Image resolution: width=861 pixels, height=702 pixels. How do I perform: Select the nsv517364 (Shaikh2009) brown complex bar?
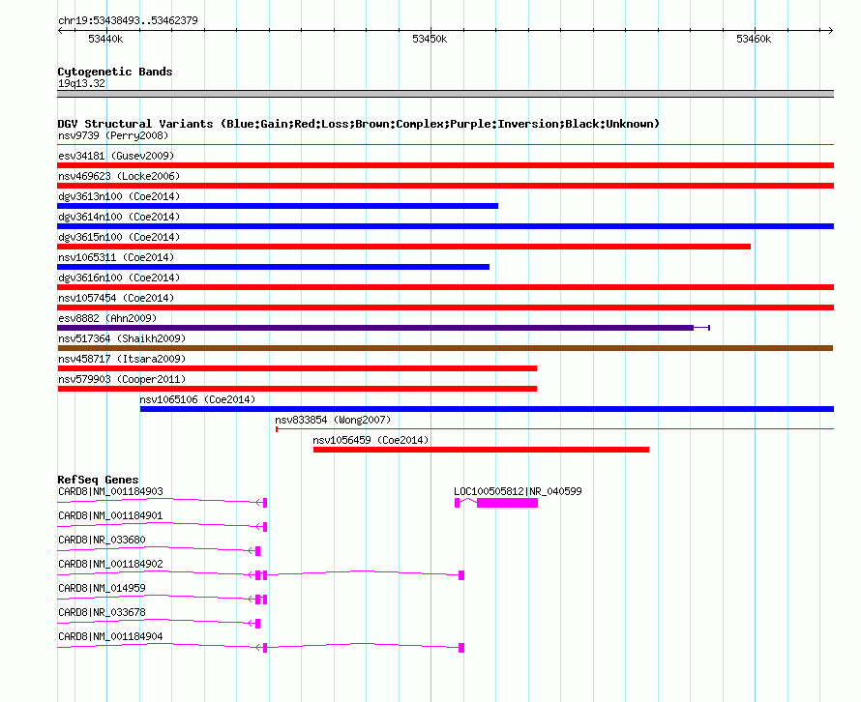pyautogui.click(x=445, y=348)
